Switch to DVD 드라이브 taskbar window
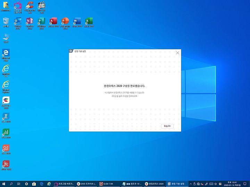 coord(86,184)
